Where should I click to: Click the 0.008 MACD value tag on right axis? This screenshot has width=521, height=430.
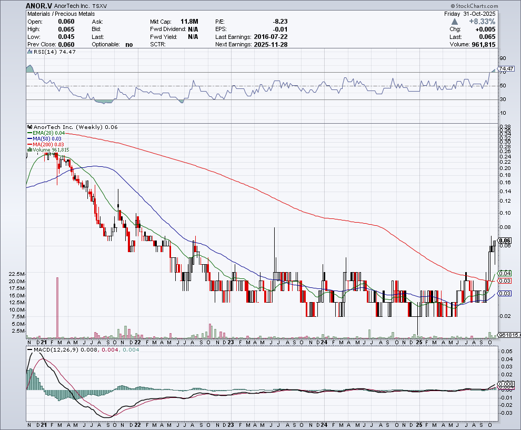[506, 384]
